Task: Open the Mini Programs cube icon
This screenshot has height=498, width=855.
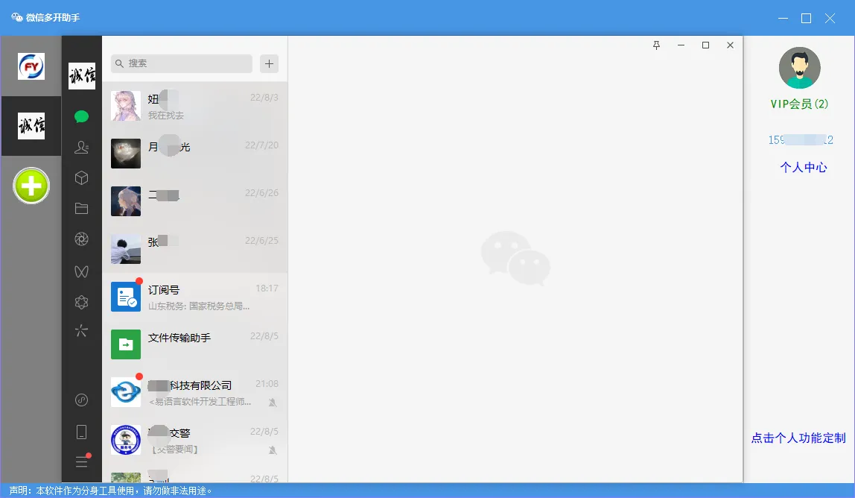Action: (82, 178)
